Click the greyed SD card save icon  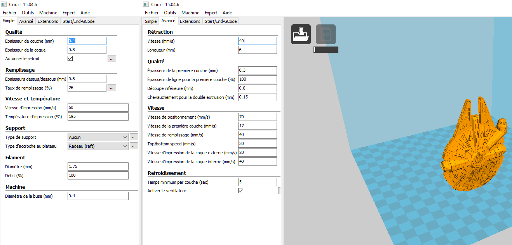click(x=326, y=34)
